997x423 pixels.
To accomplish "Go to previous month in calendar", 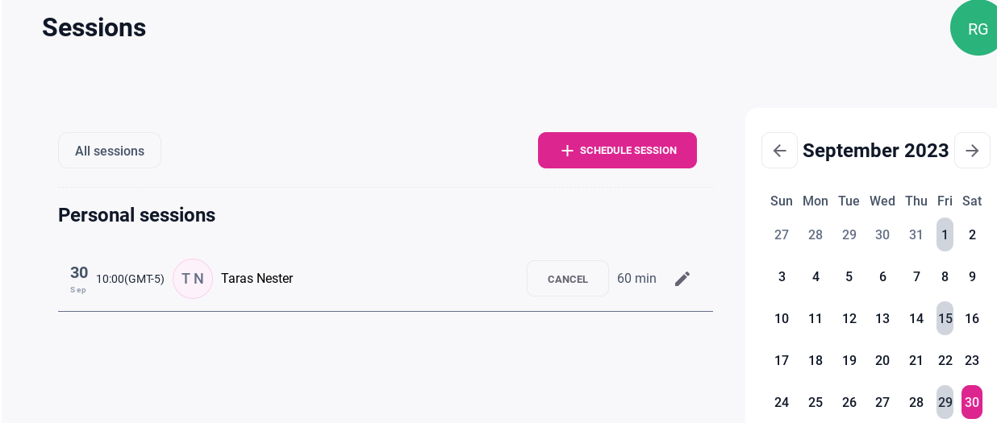I will (779, 151).
